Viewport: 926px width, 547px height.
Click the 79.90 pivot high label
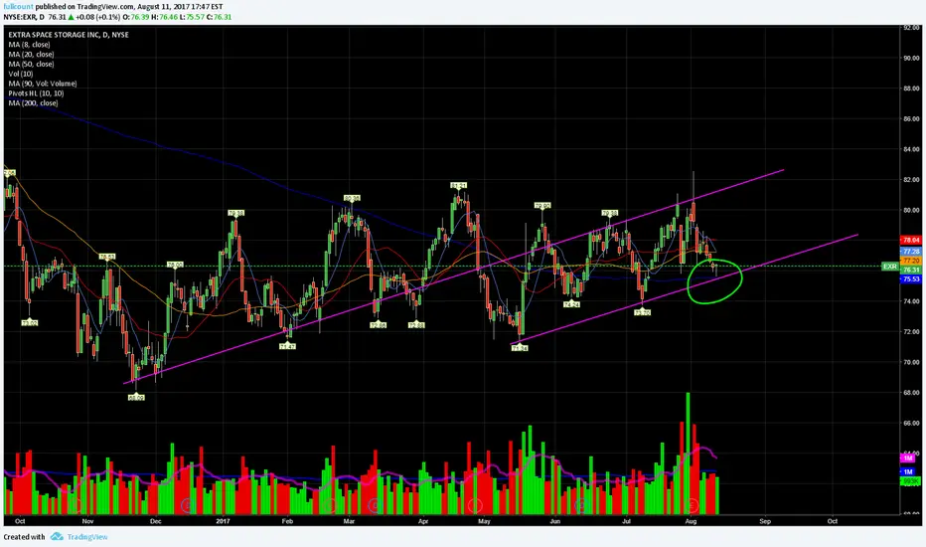542,206
